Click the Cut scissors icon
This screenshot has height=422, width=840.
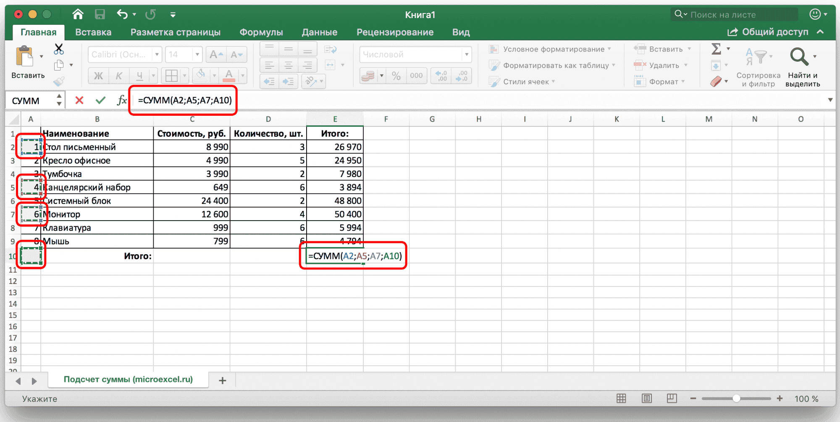59,49
